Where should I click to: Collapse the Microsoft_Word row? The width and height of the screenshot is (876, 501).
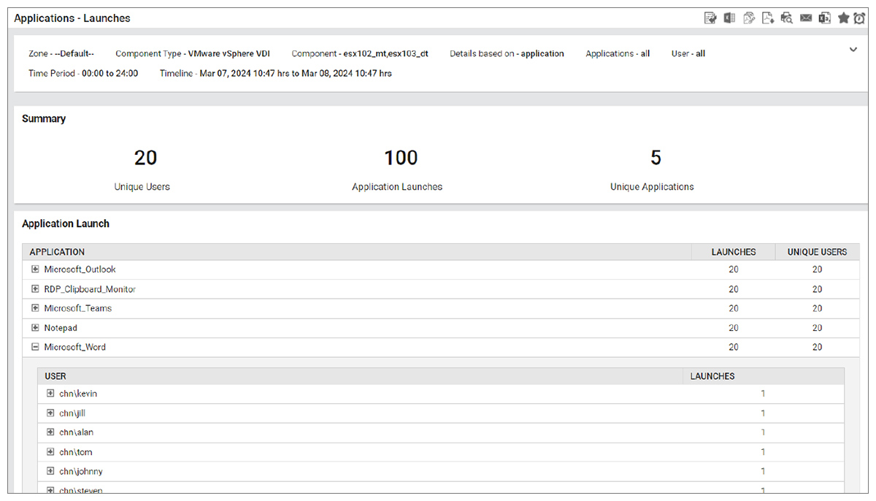tap(35, 347)
